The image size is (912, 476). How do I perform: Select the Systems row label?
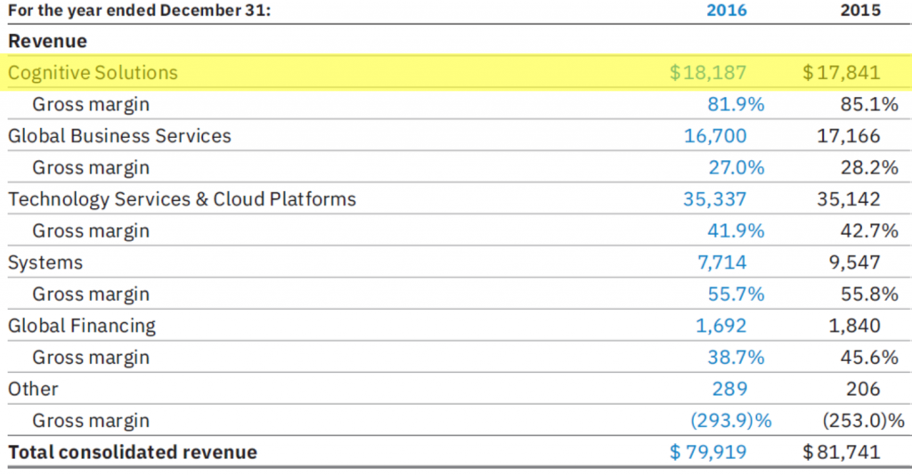(x=45, y=262)
